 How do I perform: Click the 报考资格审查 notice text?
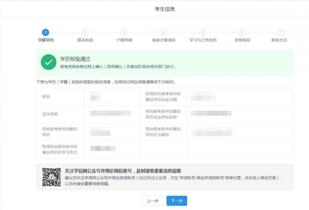click(118, 67)
